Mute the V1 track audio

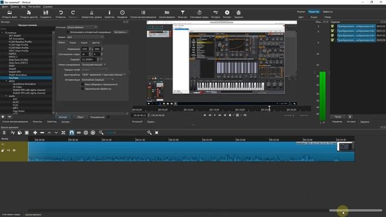(8, 150)
